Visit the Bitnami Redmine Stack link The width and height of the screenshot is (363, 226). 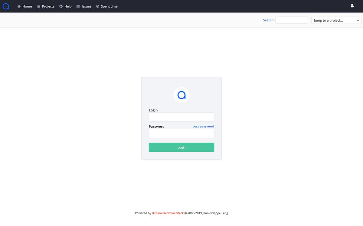coord(168,213)
